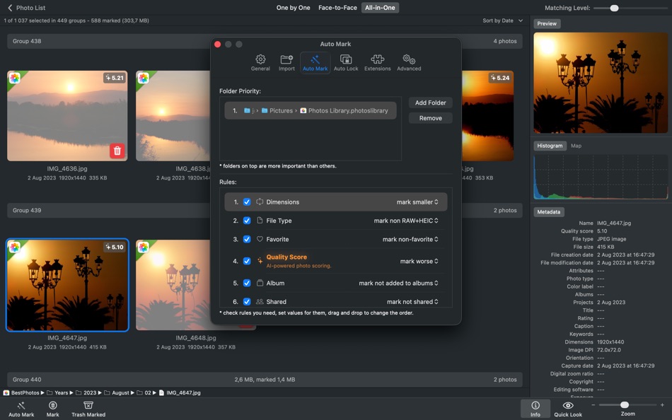Uncheck the Dimensions rule
The height and width of the screenshot is (420, 672).
pos(247,202)
